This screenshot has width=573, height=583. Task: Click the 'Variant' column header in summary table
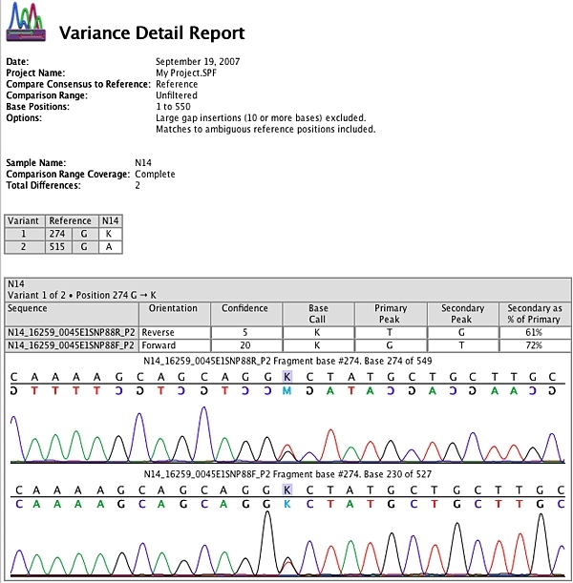(25, 220)
